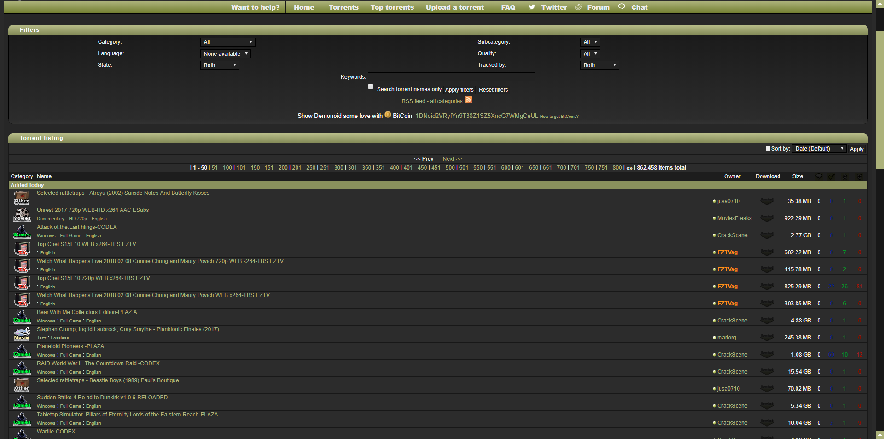Click the Size column header
This screenshot has height=439, width=884.
pos(797,176)
